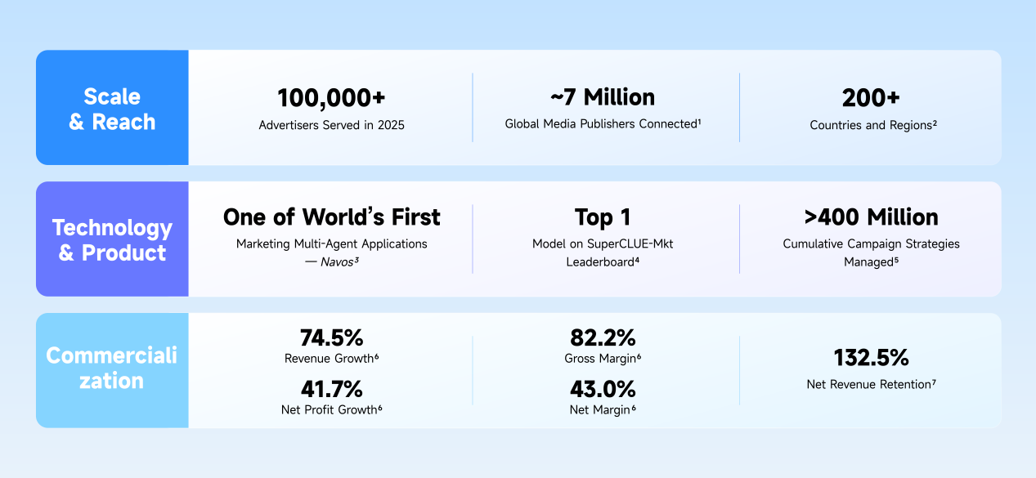
Task: Click the 82.2% Gross Margin figure
Action: [603, 338]
